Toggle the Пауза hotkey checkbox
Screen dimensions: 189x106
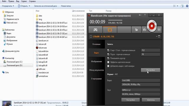coord(108,54)
